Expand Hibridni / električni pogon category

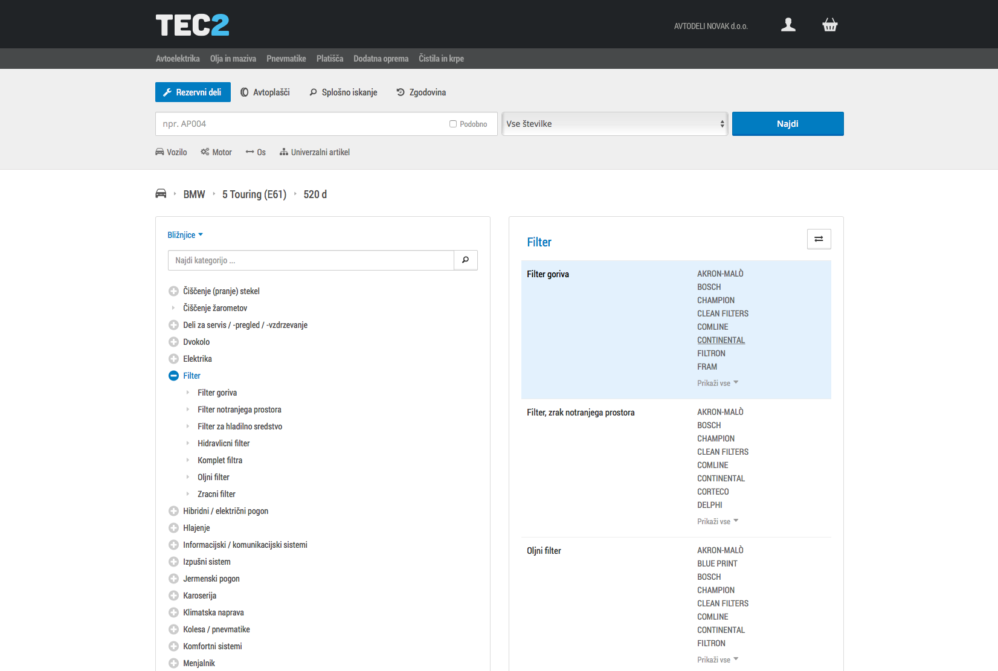coord(173,511)
